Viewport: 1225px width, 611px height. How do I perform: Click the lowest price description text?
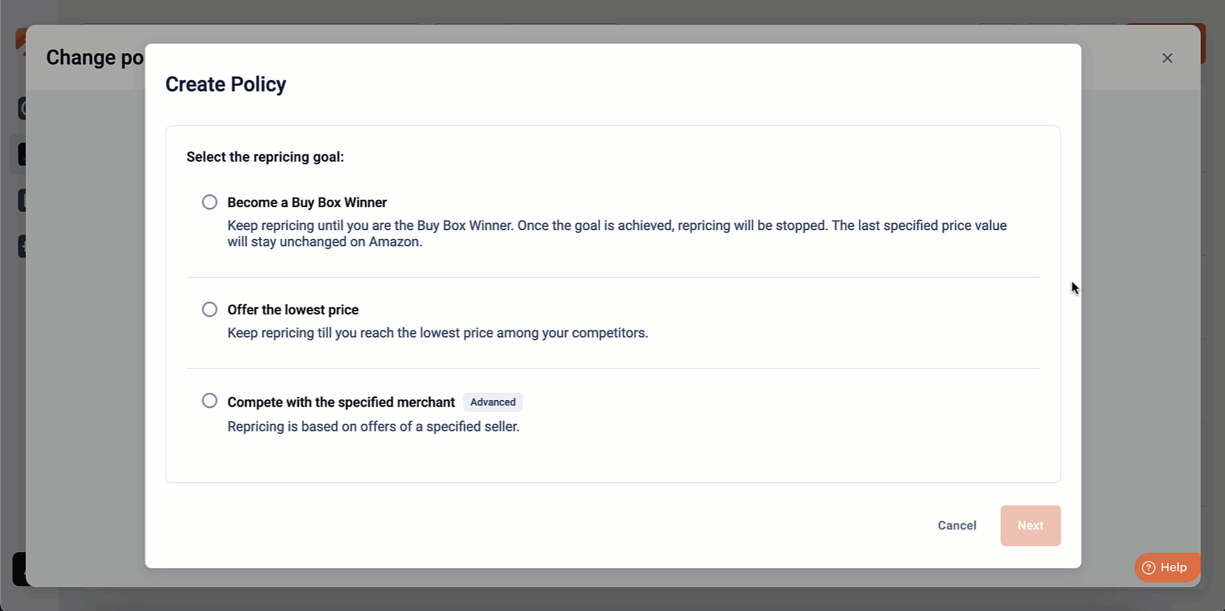pos(438,333)
